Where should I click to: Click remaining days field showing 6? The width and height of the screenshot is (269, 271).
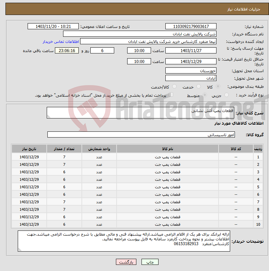102,51
